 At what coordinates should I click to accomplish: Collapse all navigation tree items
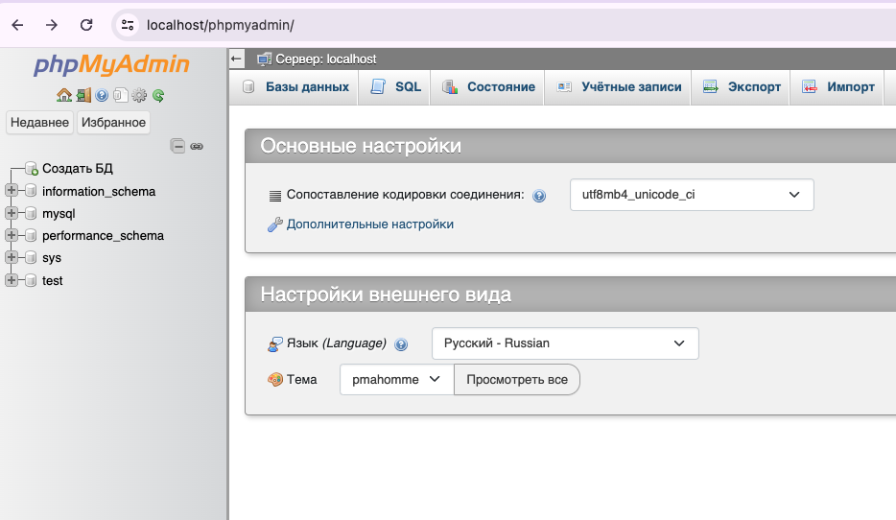click(177, 146)
